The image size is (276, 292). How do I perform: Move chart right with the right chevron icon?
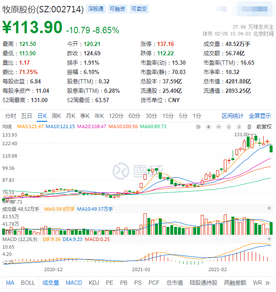(239, 127)
